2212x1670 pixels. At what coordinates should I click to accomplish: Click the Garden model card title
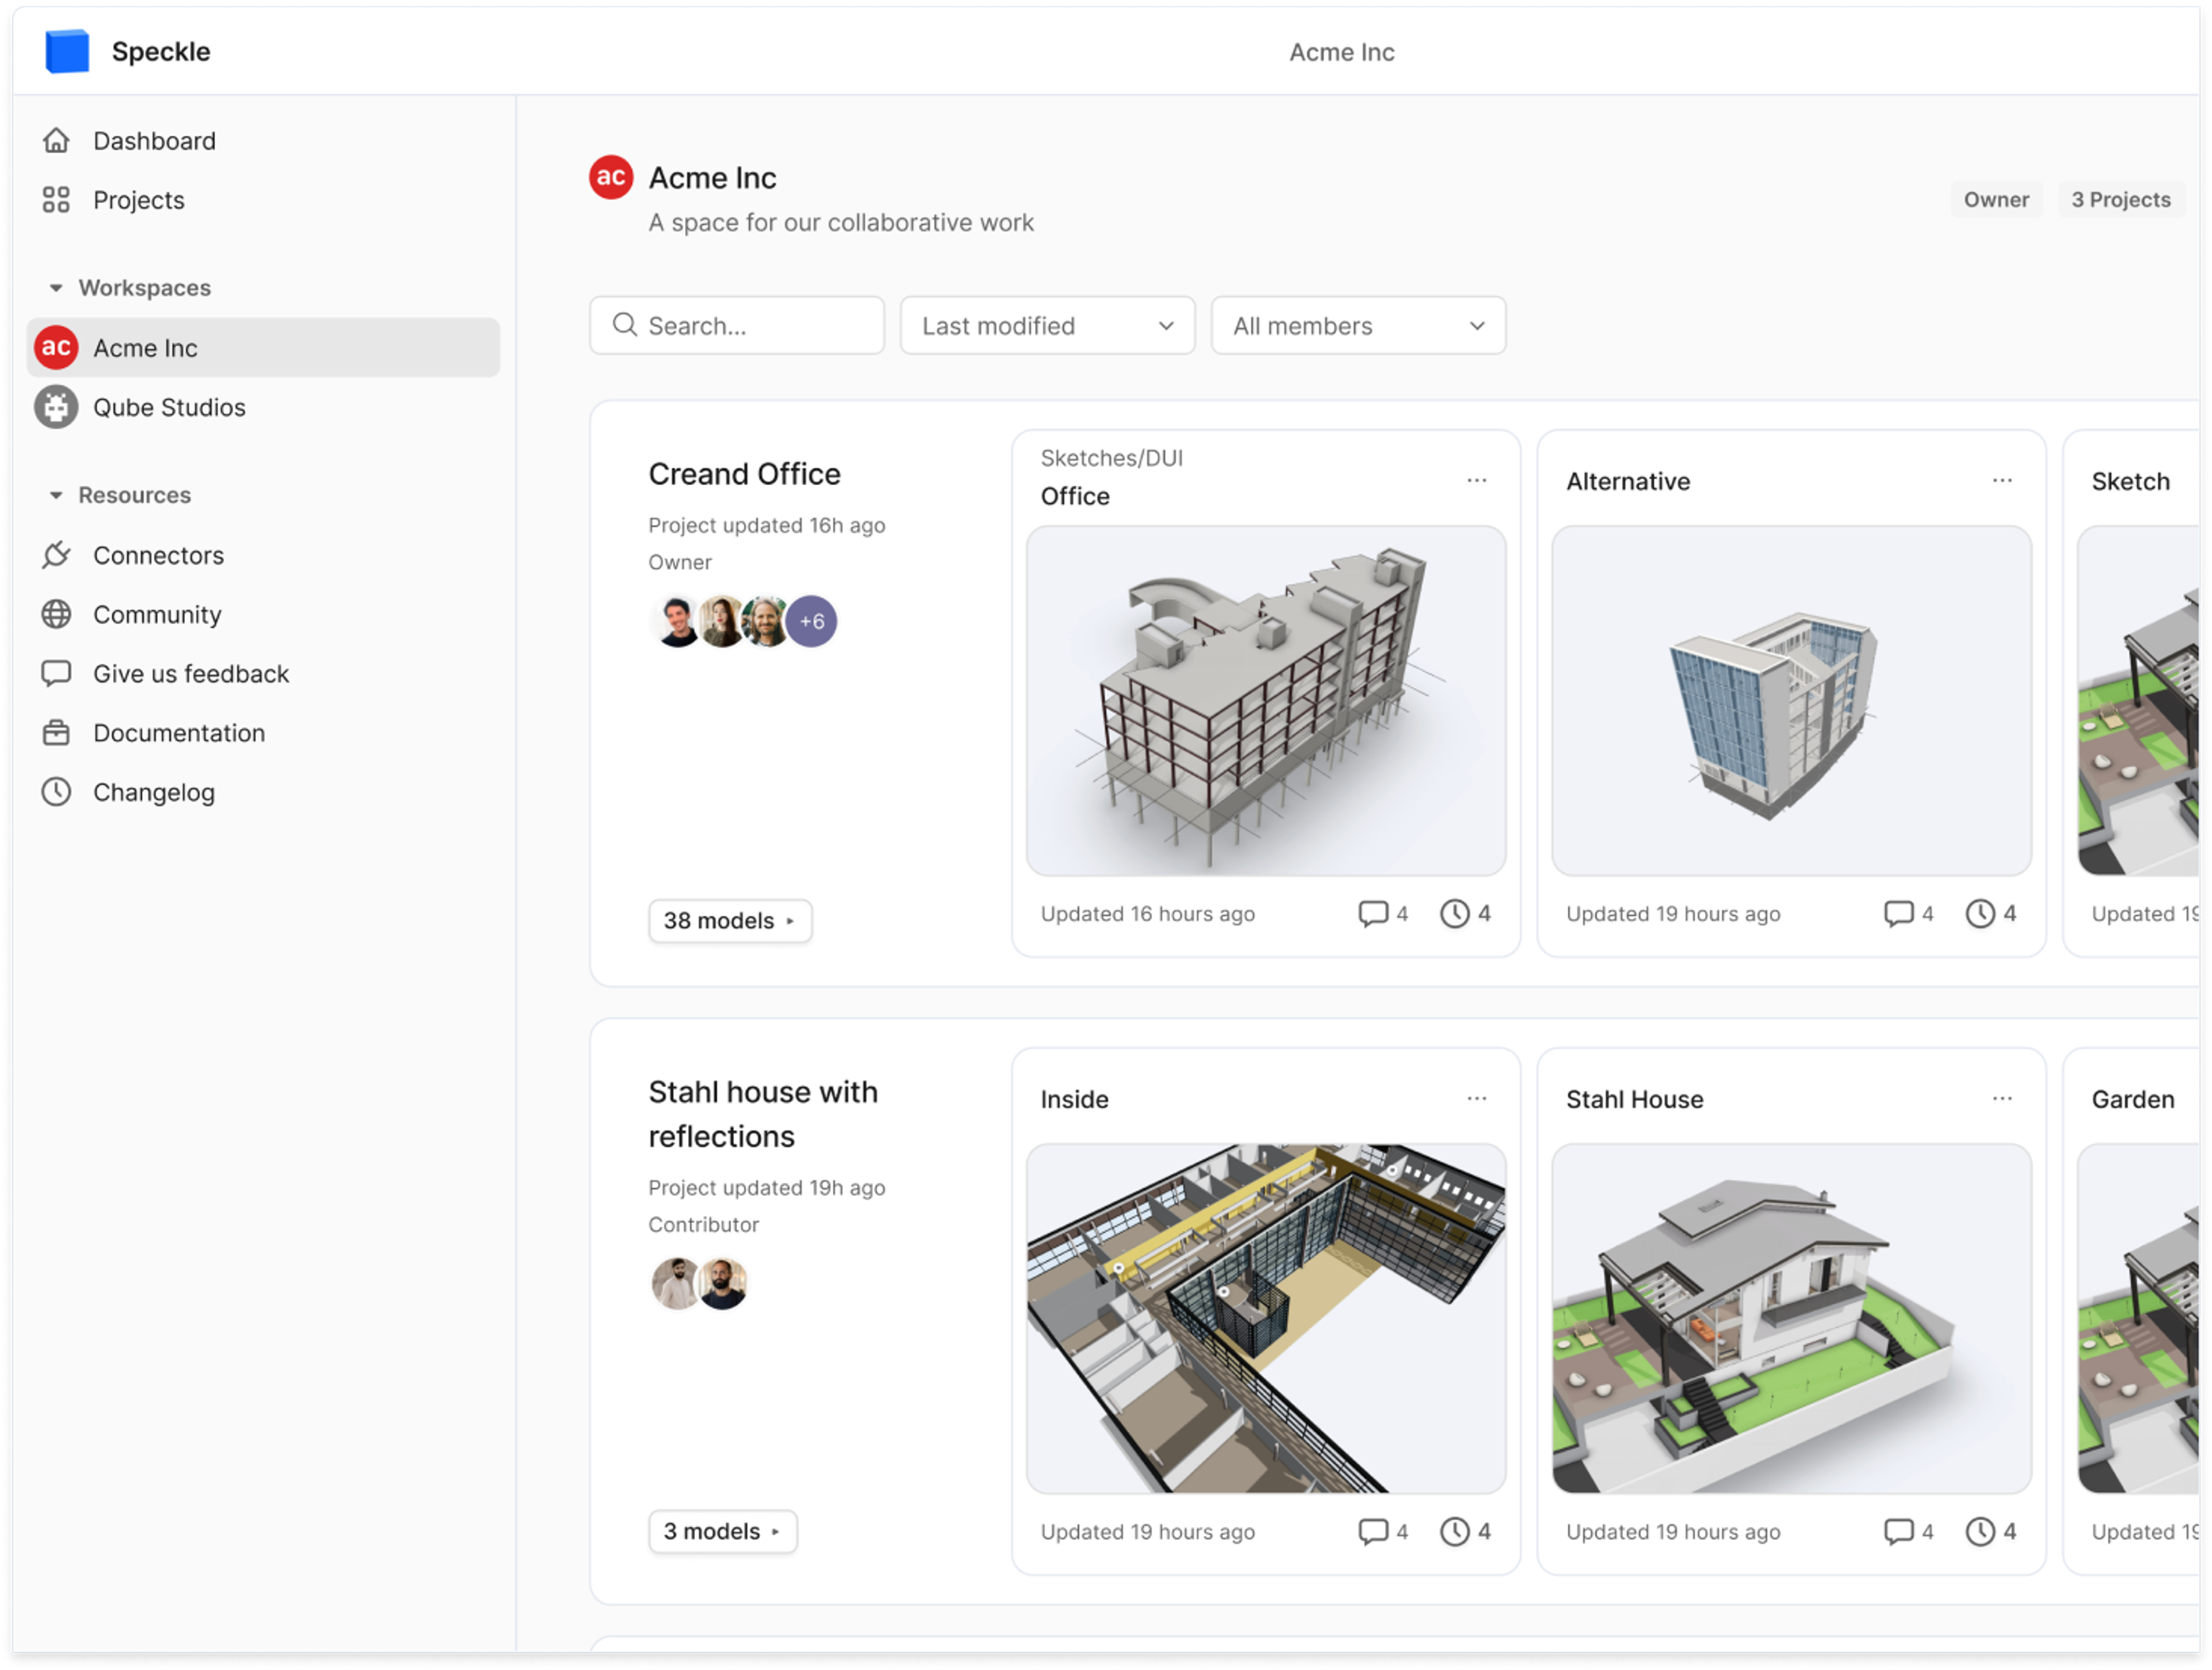pyautogui.click(x=2133, y=1100)
